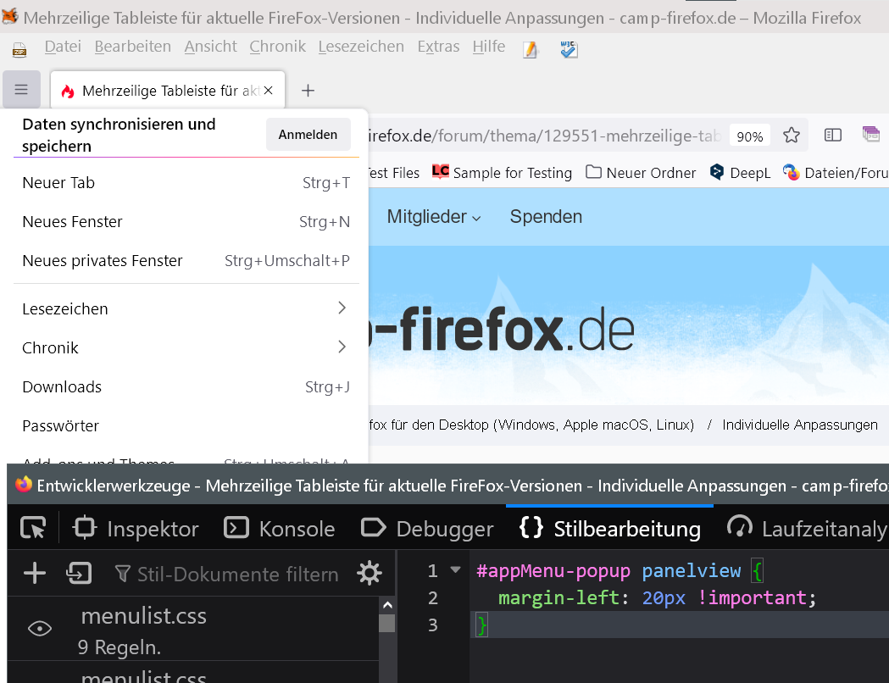Click line number 2 in editor gutter

(432, 597)
